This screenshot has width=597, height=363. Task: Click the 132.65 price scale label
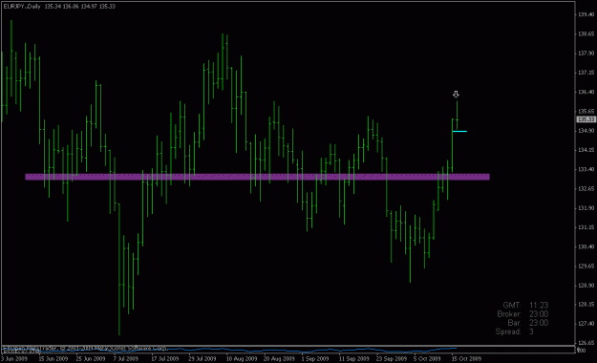tap(586, 188)
